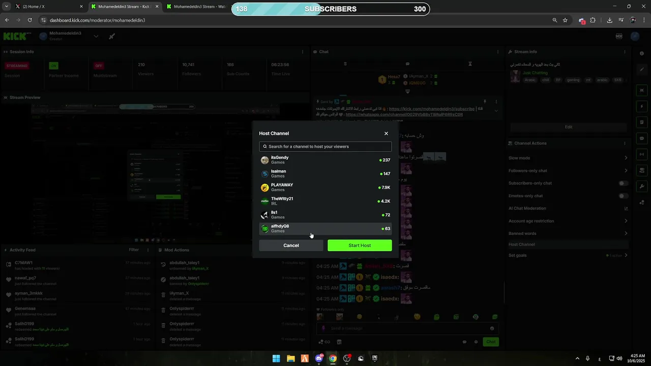The height and width of the screenshot is (366, 651).
Task: Close the Host Channel dialog
Action: click(386, 133)
